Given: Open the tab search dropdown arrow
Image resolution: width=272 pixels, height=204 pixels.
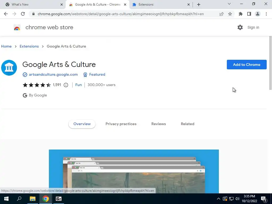Looking at the screenshot, I should click(x=229, y=4).
